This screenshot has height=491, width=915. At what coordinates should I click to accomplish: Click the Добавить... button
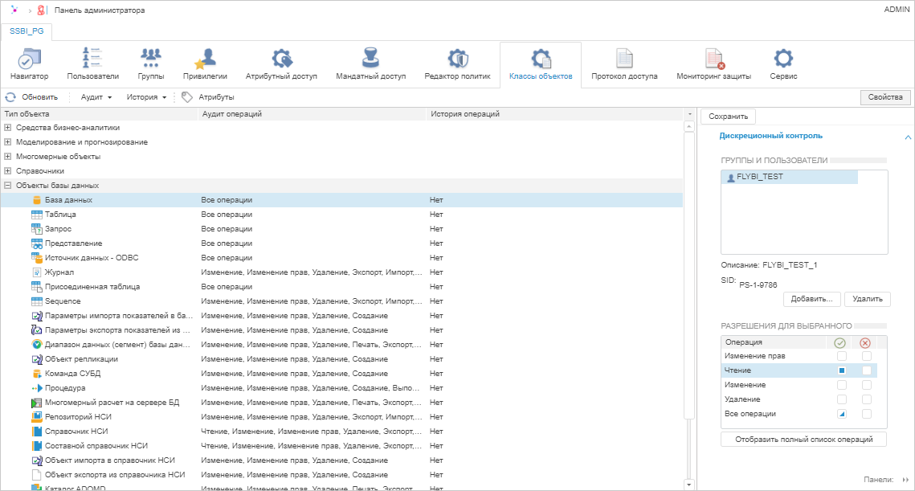coord(811,299)
